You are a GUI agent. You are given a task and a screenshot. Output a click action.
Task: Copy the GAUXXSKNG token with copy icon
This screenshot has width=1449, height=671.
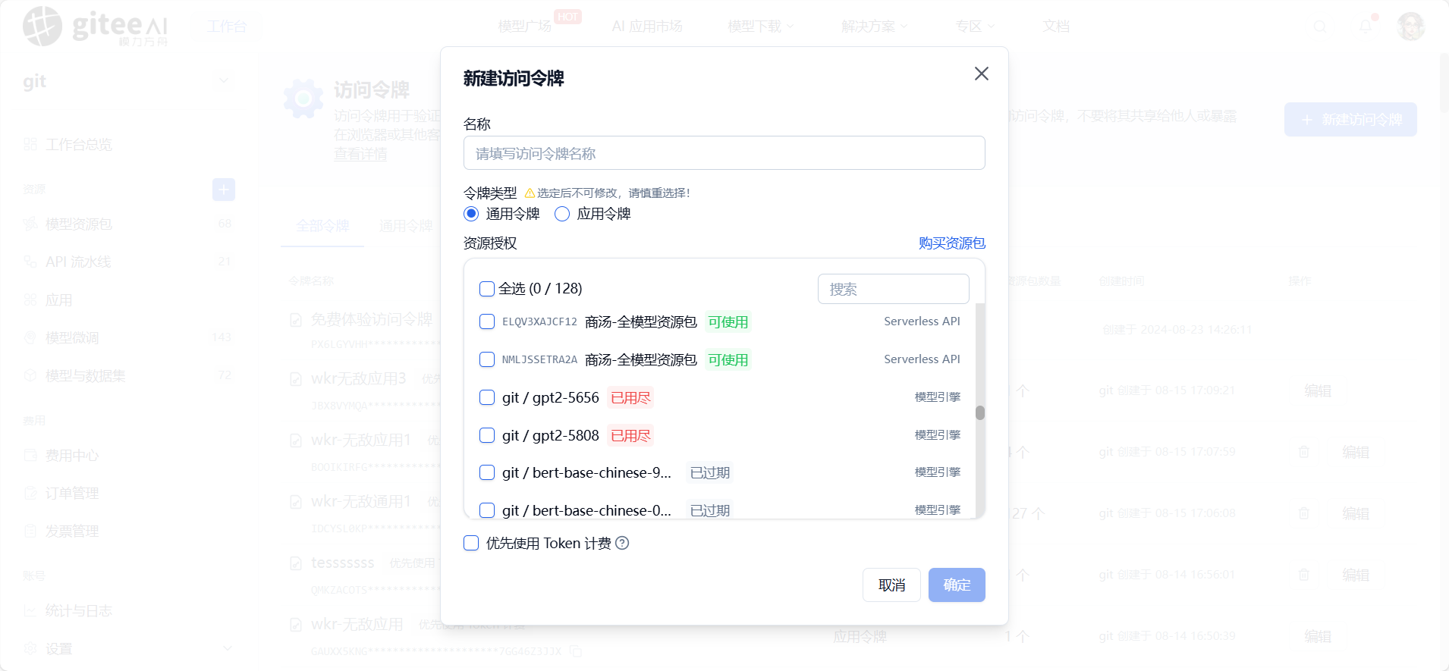coord(576,651)
